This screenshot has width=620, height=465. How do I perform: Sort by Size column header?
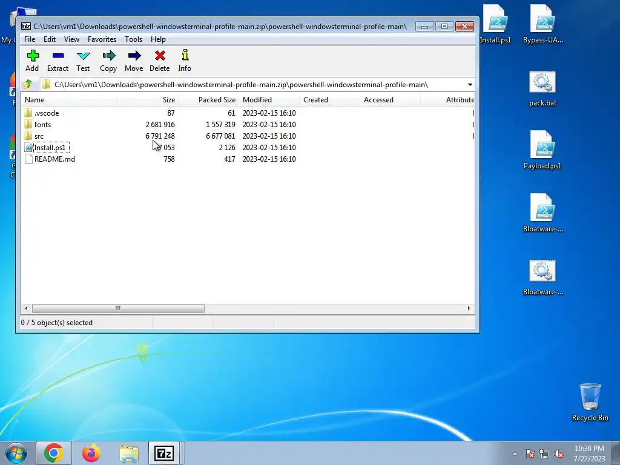(148, 100)
